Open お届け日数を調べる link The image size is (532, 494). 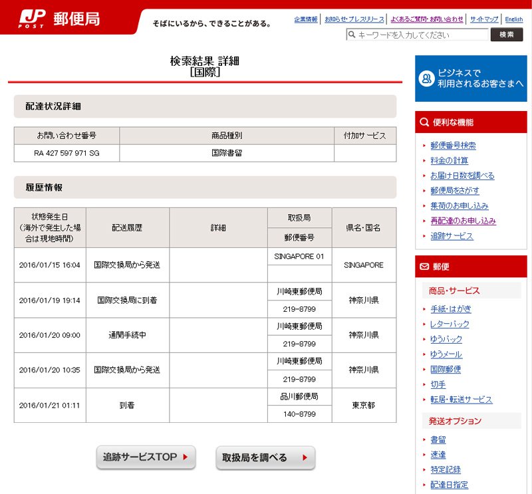coord(462,176)
